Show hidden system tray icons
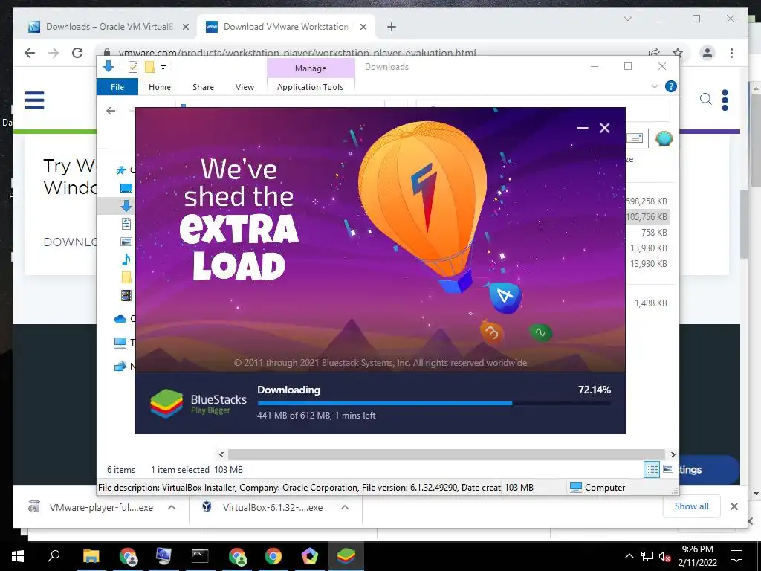 [629, 556]
